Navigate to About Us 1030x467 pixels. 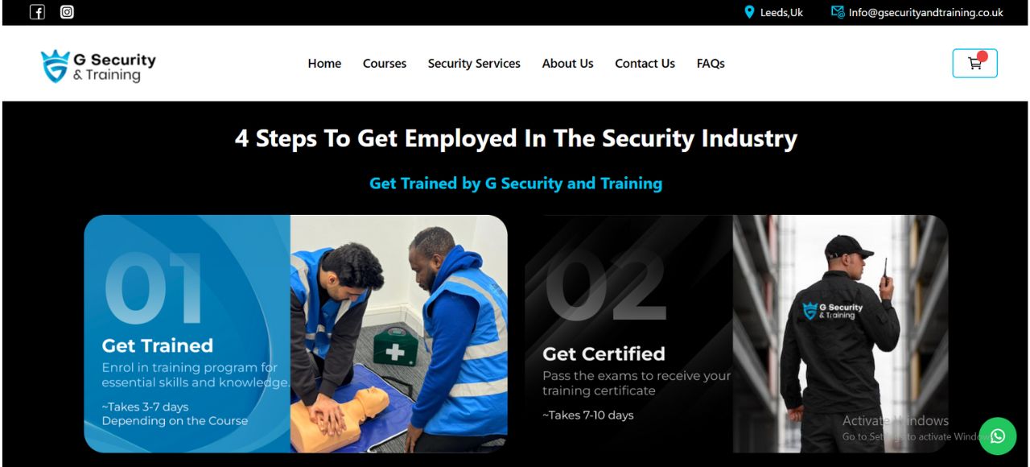tap(567, 64)
